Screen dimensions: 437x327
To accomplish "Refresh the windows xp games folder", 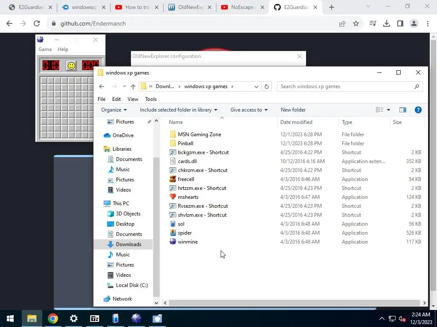I will [x=266, y=86].
